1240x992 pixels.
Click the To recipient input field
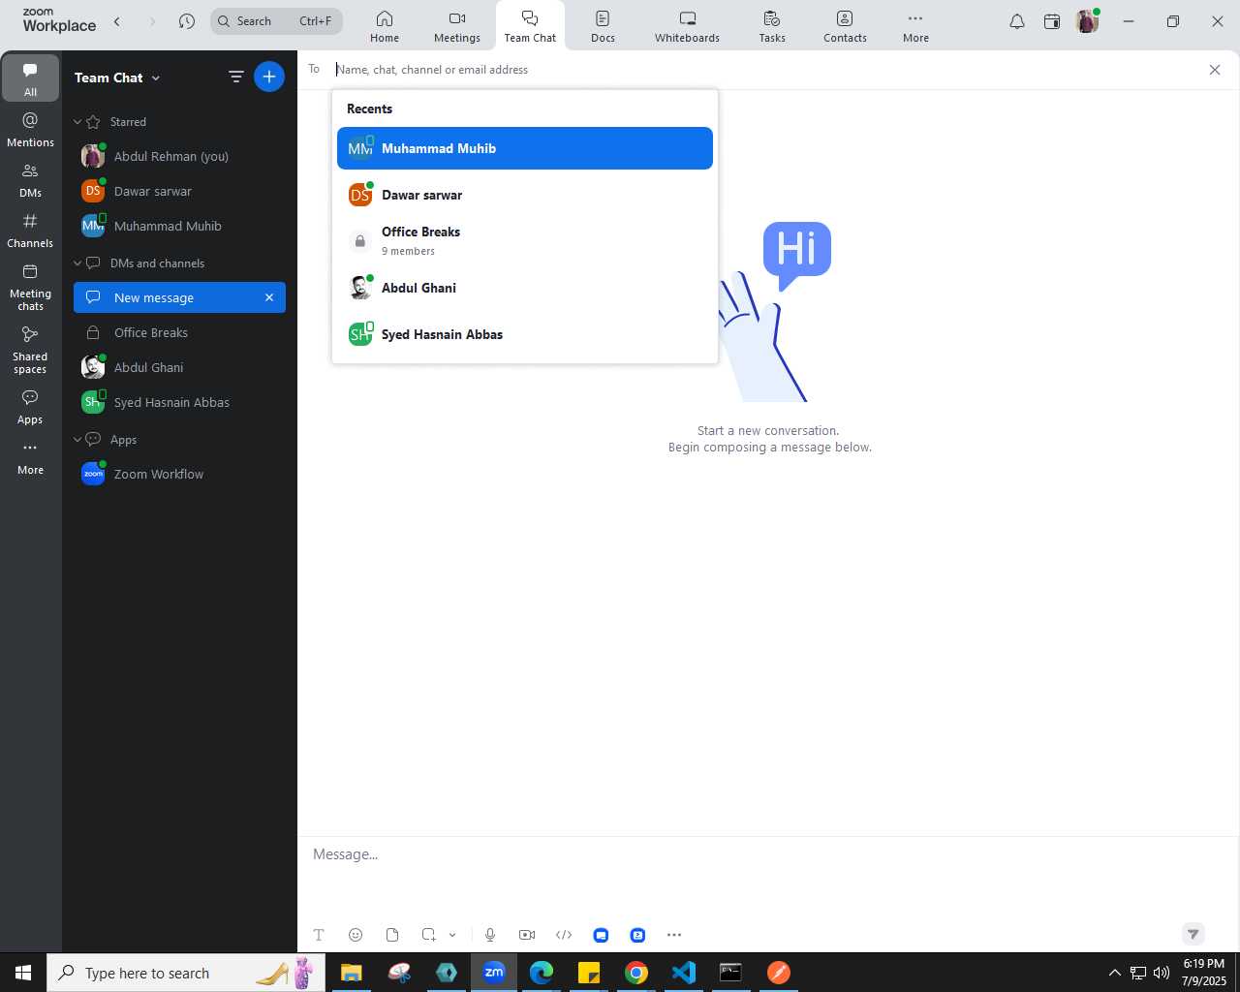pyautogui.click(x=765, y=70)
